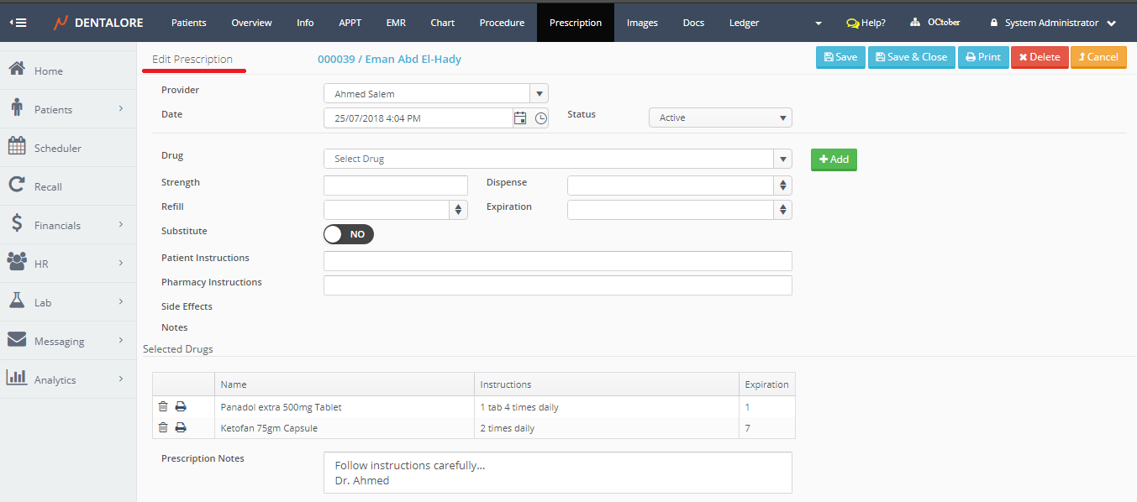This screenshot has width=1137, height=502.
Task: Collapse sidebar with hamburger menu icon
Action: 18,23
